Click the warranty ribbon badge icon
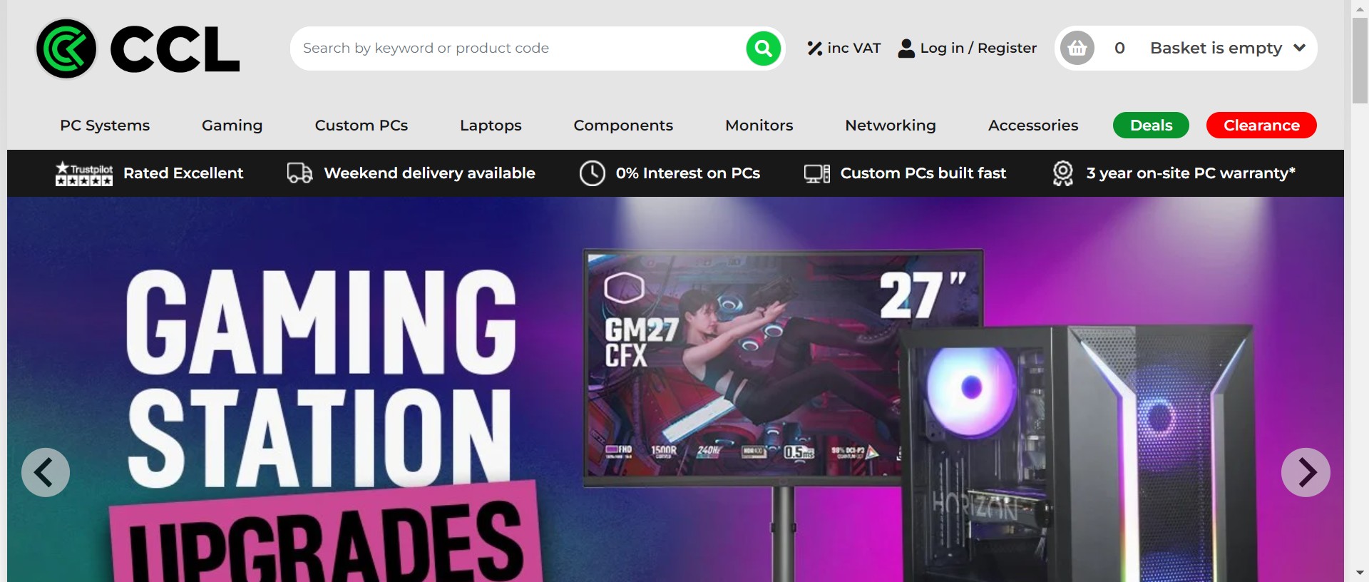The height and width of the screenshot is (582, 1369). pyautogui.click(x=1062, y=173)
